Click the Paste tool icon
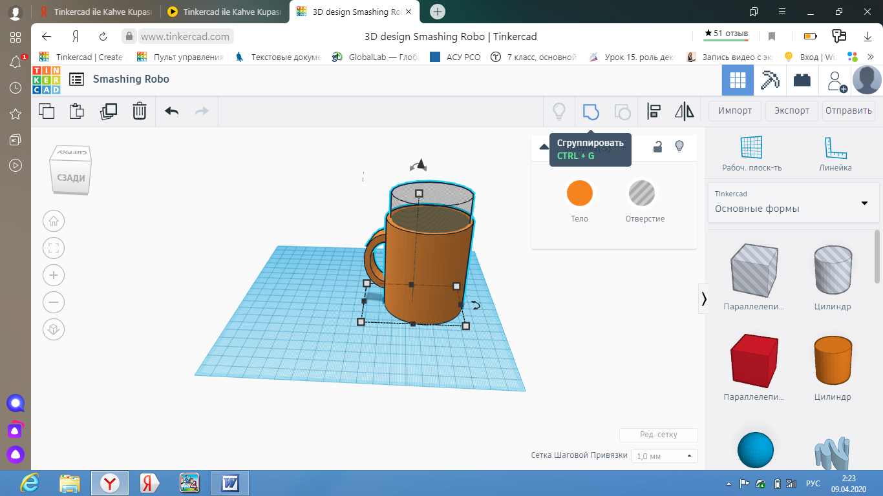This screenshot has width=883, height=496. [77, 111]
